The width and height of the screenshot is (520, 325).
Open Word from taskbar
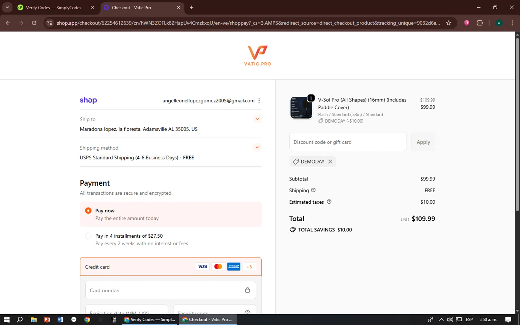(60, 319)
